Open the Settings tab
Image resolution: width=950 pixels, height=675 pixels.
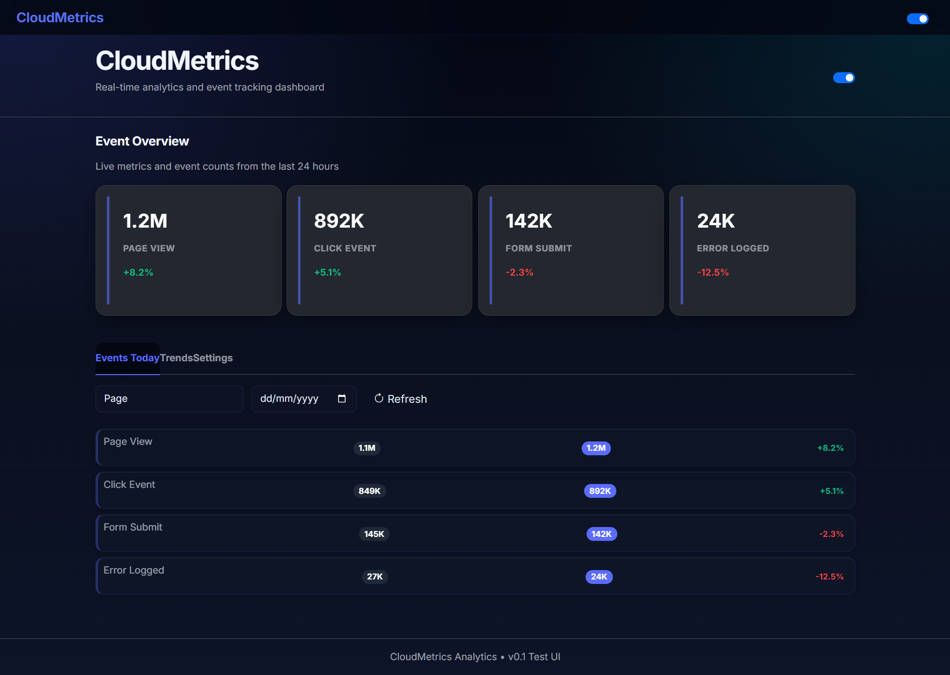coord(213,358)
